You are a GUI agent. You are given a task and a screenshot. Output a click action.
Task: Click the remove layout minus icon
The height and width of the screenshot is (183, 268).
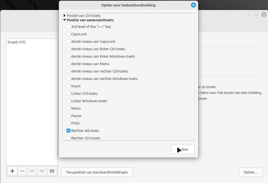click(x=22, y=171)
